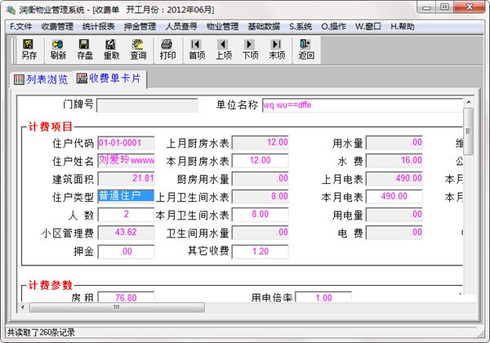Click the 上月电表 field 490.00
Image resolution: width=490 pixels, height=343 pixels.
394,178
